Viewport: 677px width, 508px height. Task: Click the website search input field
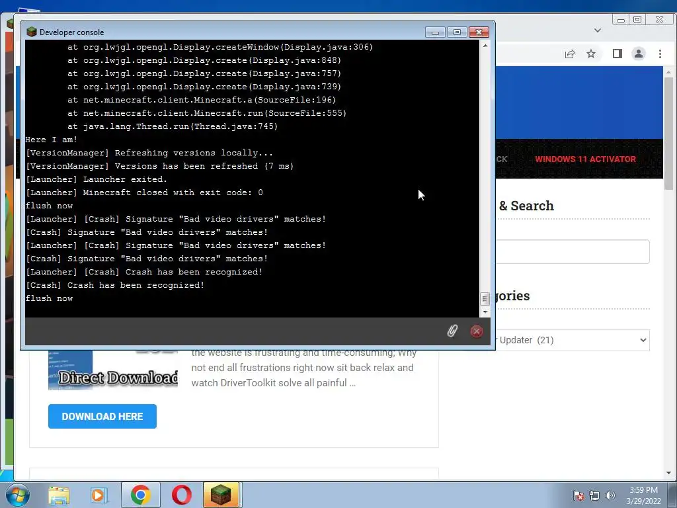click(x=572, y=251)
